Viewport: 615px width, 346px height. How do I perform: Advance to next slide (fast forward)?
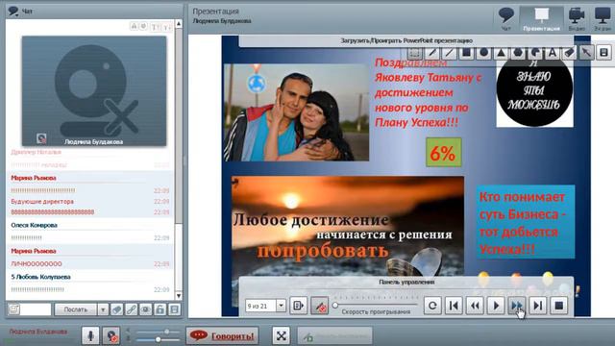pos(517,306)
